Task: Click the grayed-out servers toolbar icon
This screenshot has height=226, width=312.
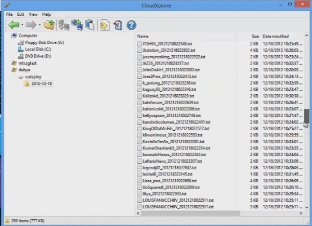Action: click(x=64, y=25)
